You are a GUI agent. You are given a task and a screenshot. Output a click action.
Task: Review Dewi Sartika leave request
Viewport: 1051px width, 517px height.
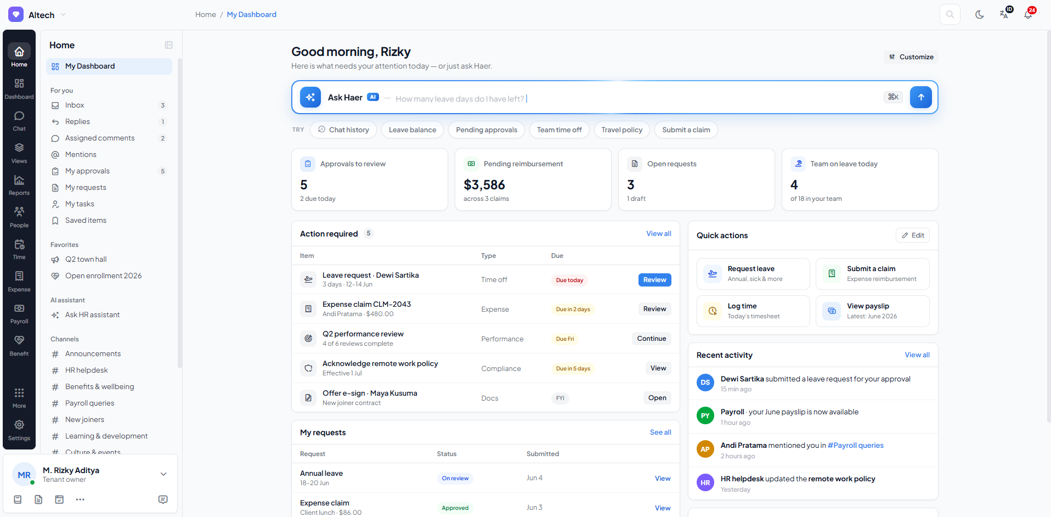click(654, 280)
